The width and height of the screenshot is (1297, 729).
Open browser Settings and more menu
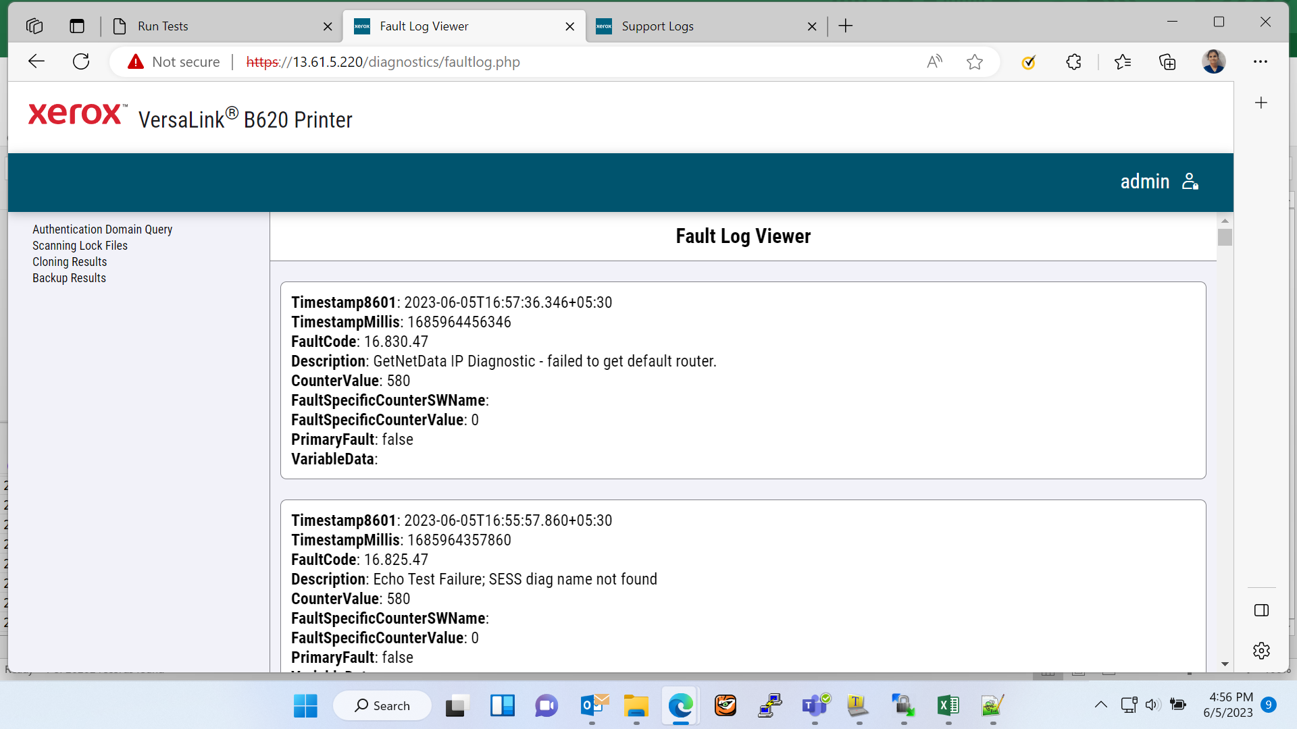point(1260,61)
